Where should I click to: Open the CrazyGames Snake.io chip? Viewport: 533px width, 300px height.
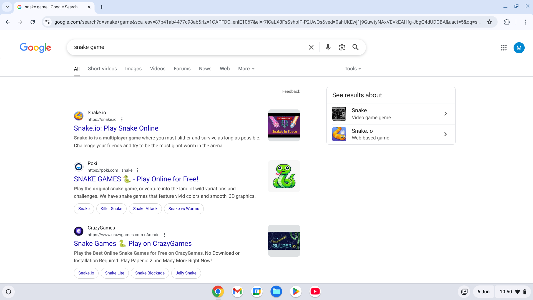(86, 273)
